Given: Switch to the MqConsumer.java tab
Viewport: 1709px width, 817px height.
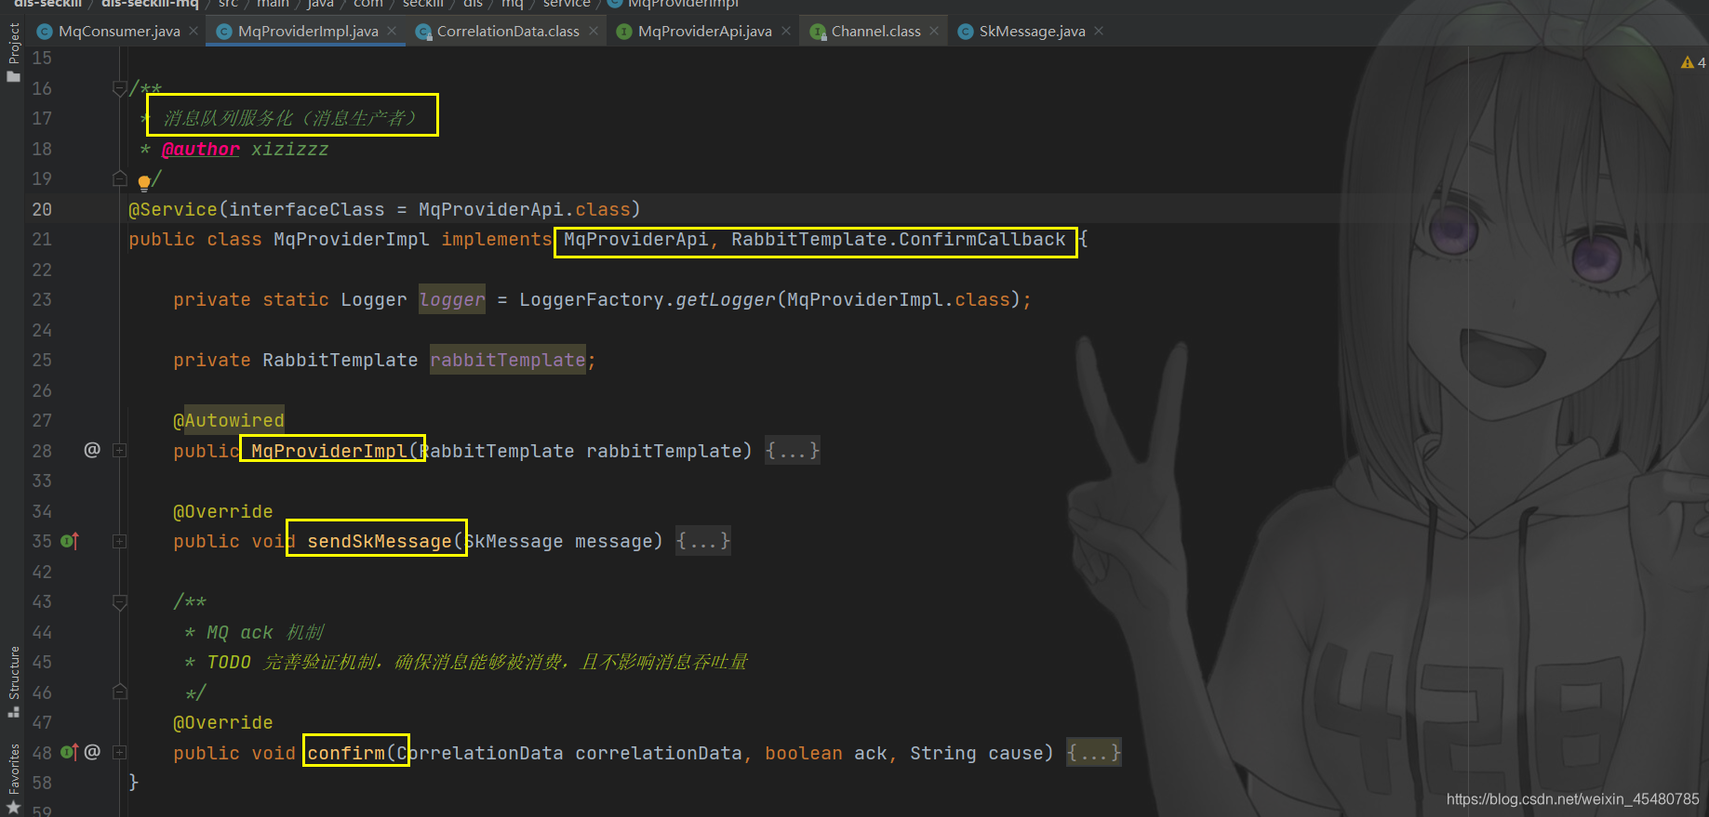Looking at the screenshot, I should point(118,32).
